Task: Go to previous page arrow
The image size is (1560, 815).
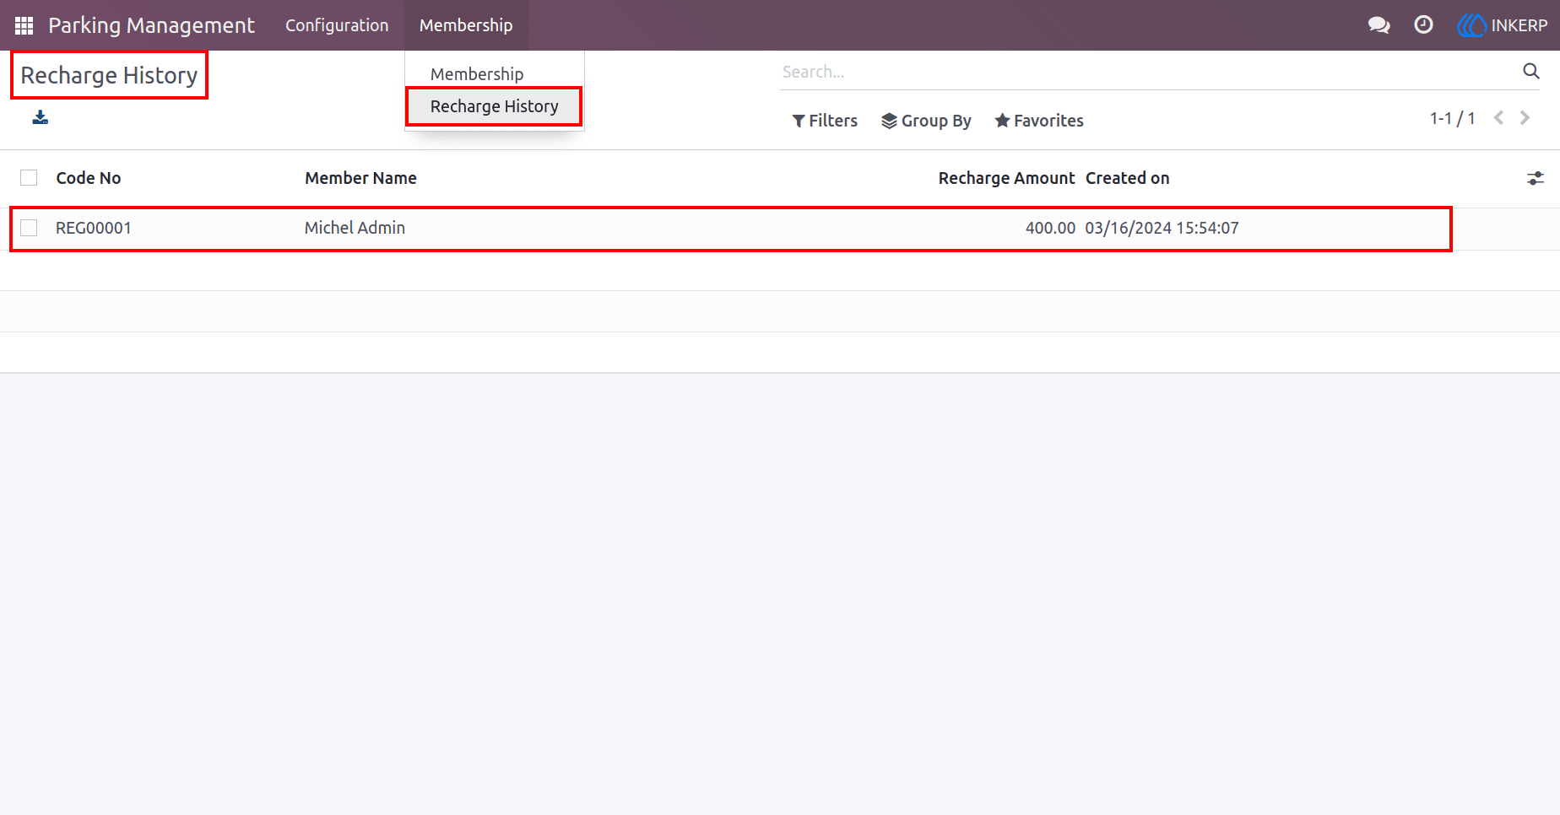Action: [x=1499, y=118]
